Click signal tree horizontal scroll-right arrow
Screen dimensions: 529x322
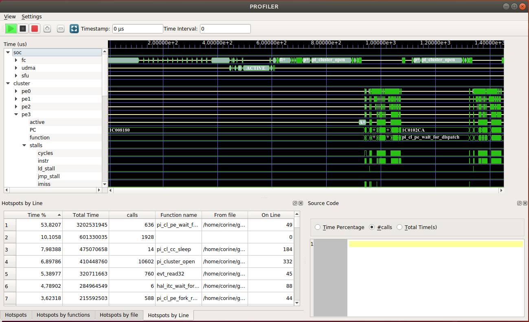(99, 190)
